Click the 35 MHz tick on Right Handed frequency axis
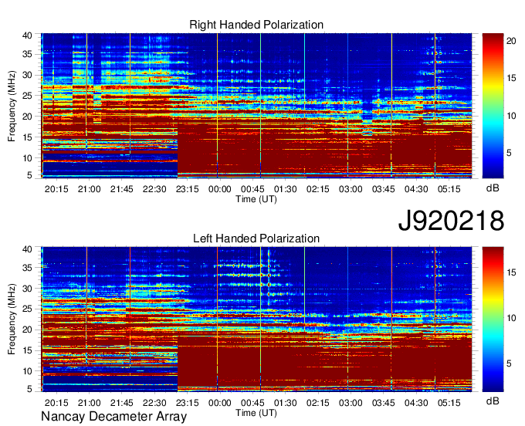Screen dimensions: 525x426 (x=27, y=54)
